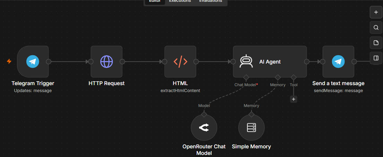Viewport: 383px width, 157px height.
Task: Select the 'Simple Memory' label
Action: pyautogui.click(x=251, y=147)
